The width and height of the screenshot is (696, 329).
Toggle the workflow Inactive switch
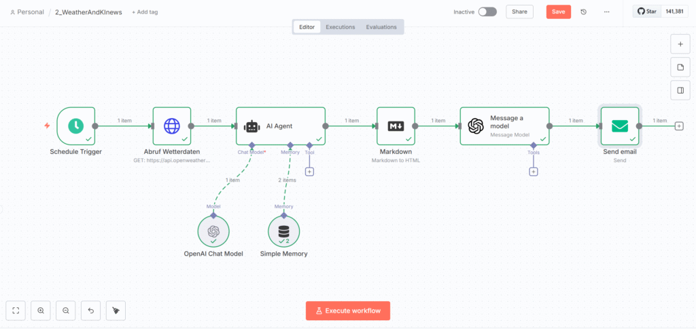click(x=487, y=12)
